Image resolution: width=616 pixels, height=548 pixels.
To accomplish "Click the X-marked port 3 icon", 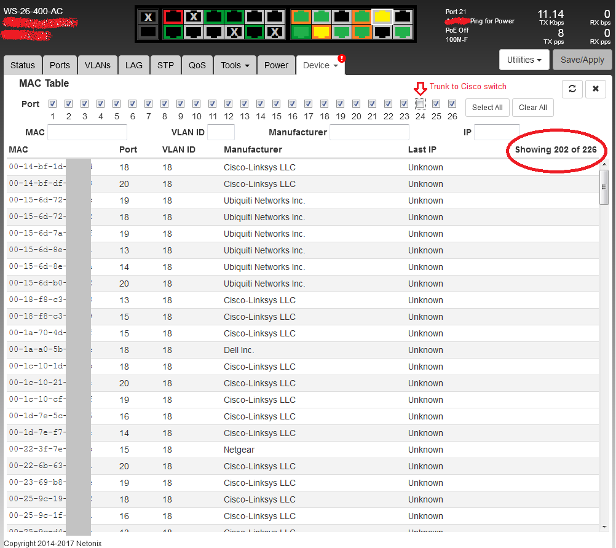I will [194, 17].
